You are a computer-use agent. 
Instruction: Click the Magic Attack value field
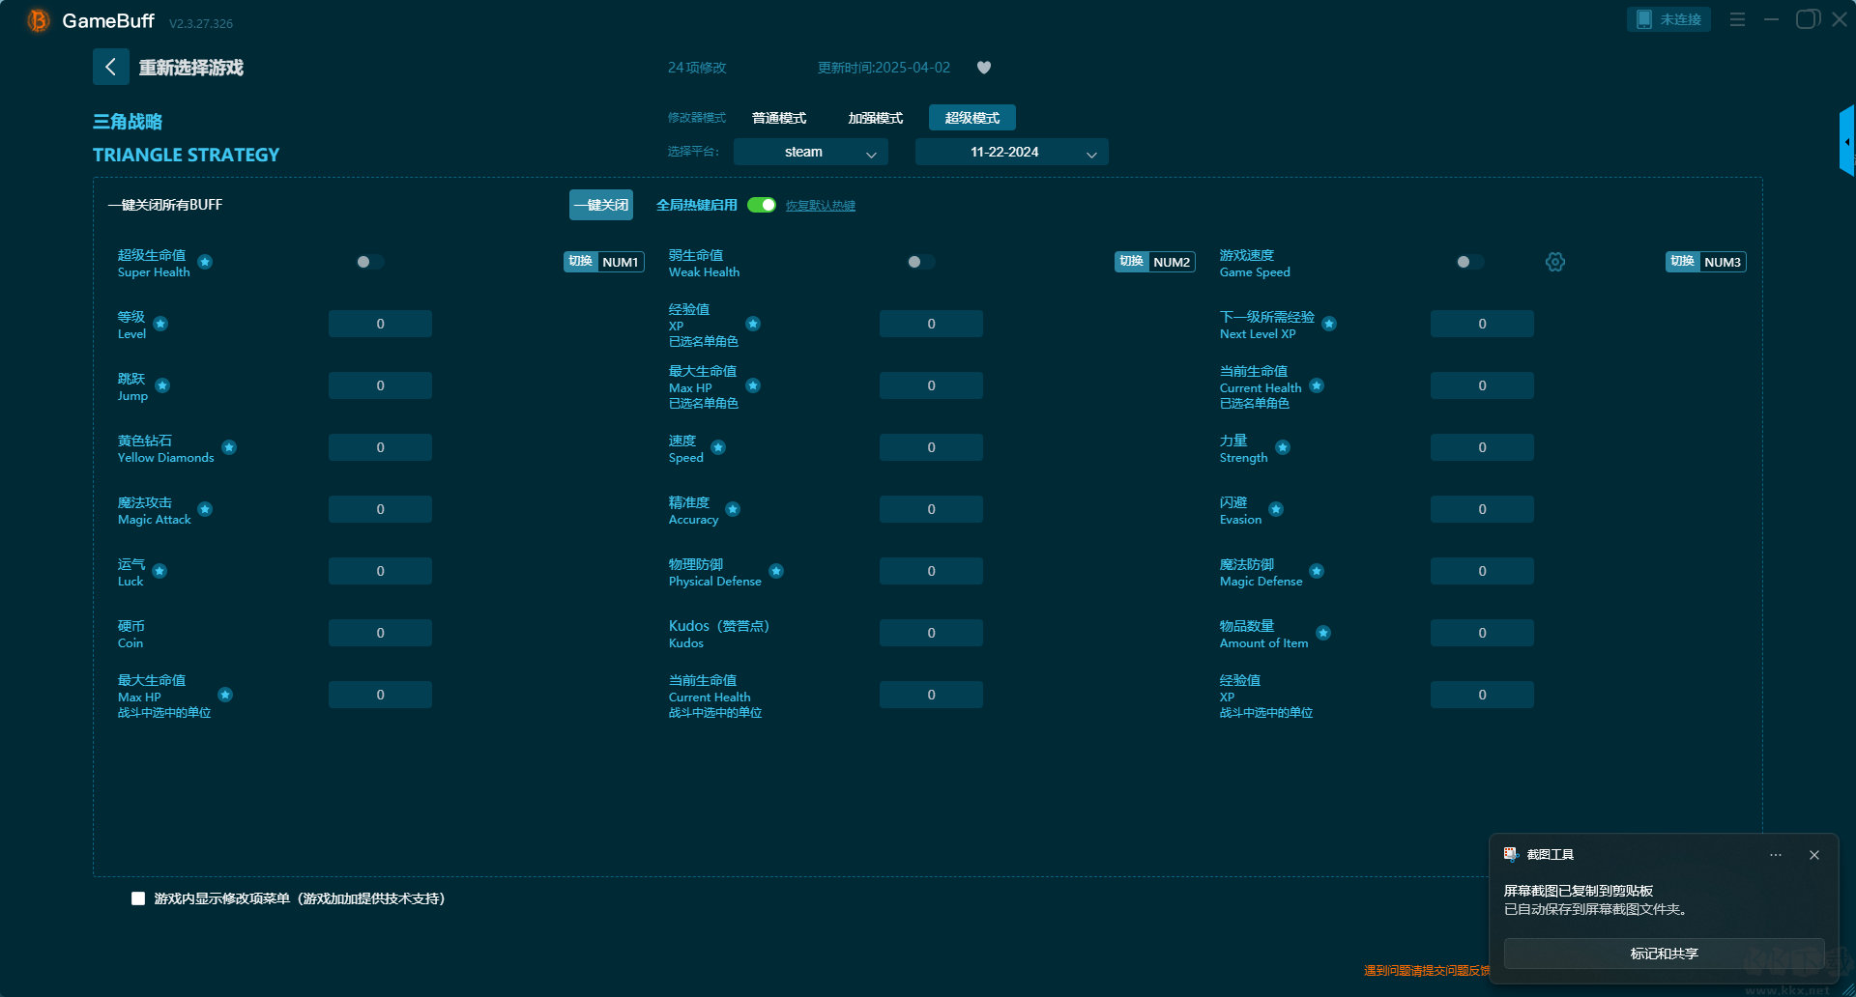click(x=380, y=509)
